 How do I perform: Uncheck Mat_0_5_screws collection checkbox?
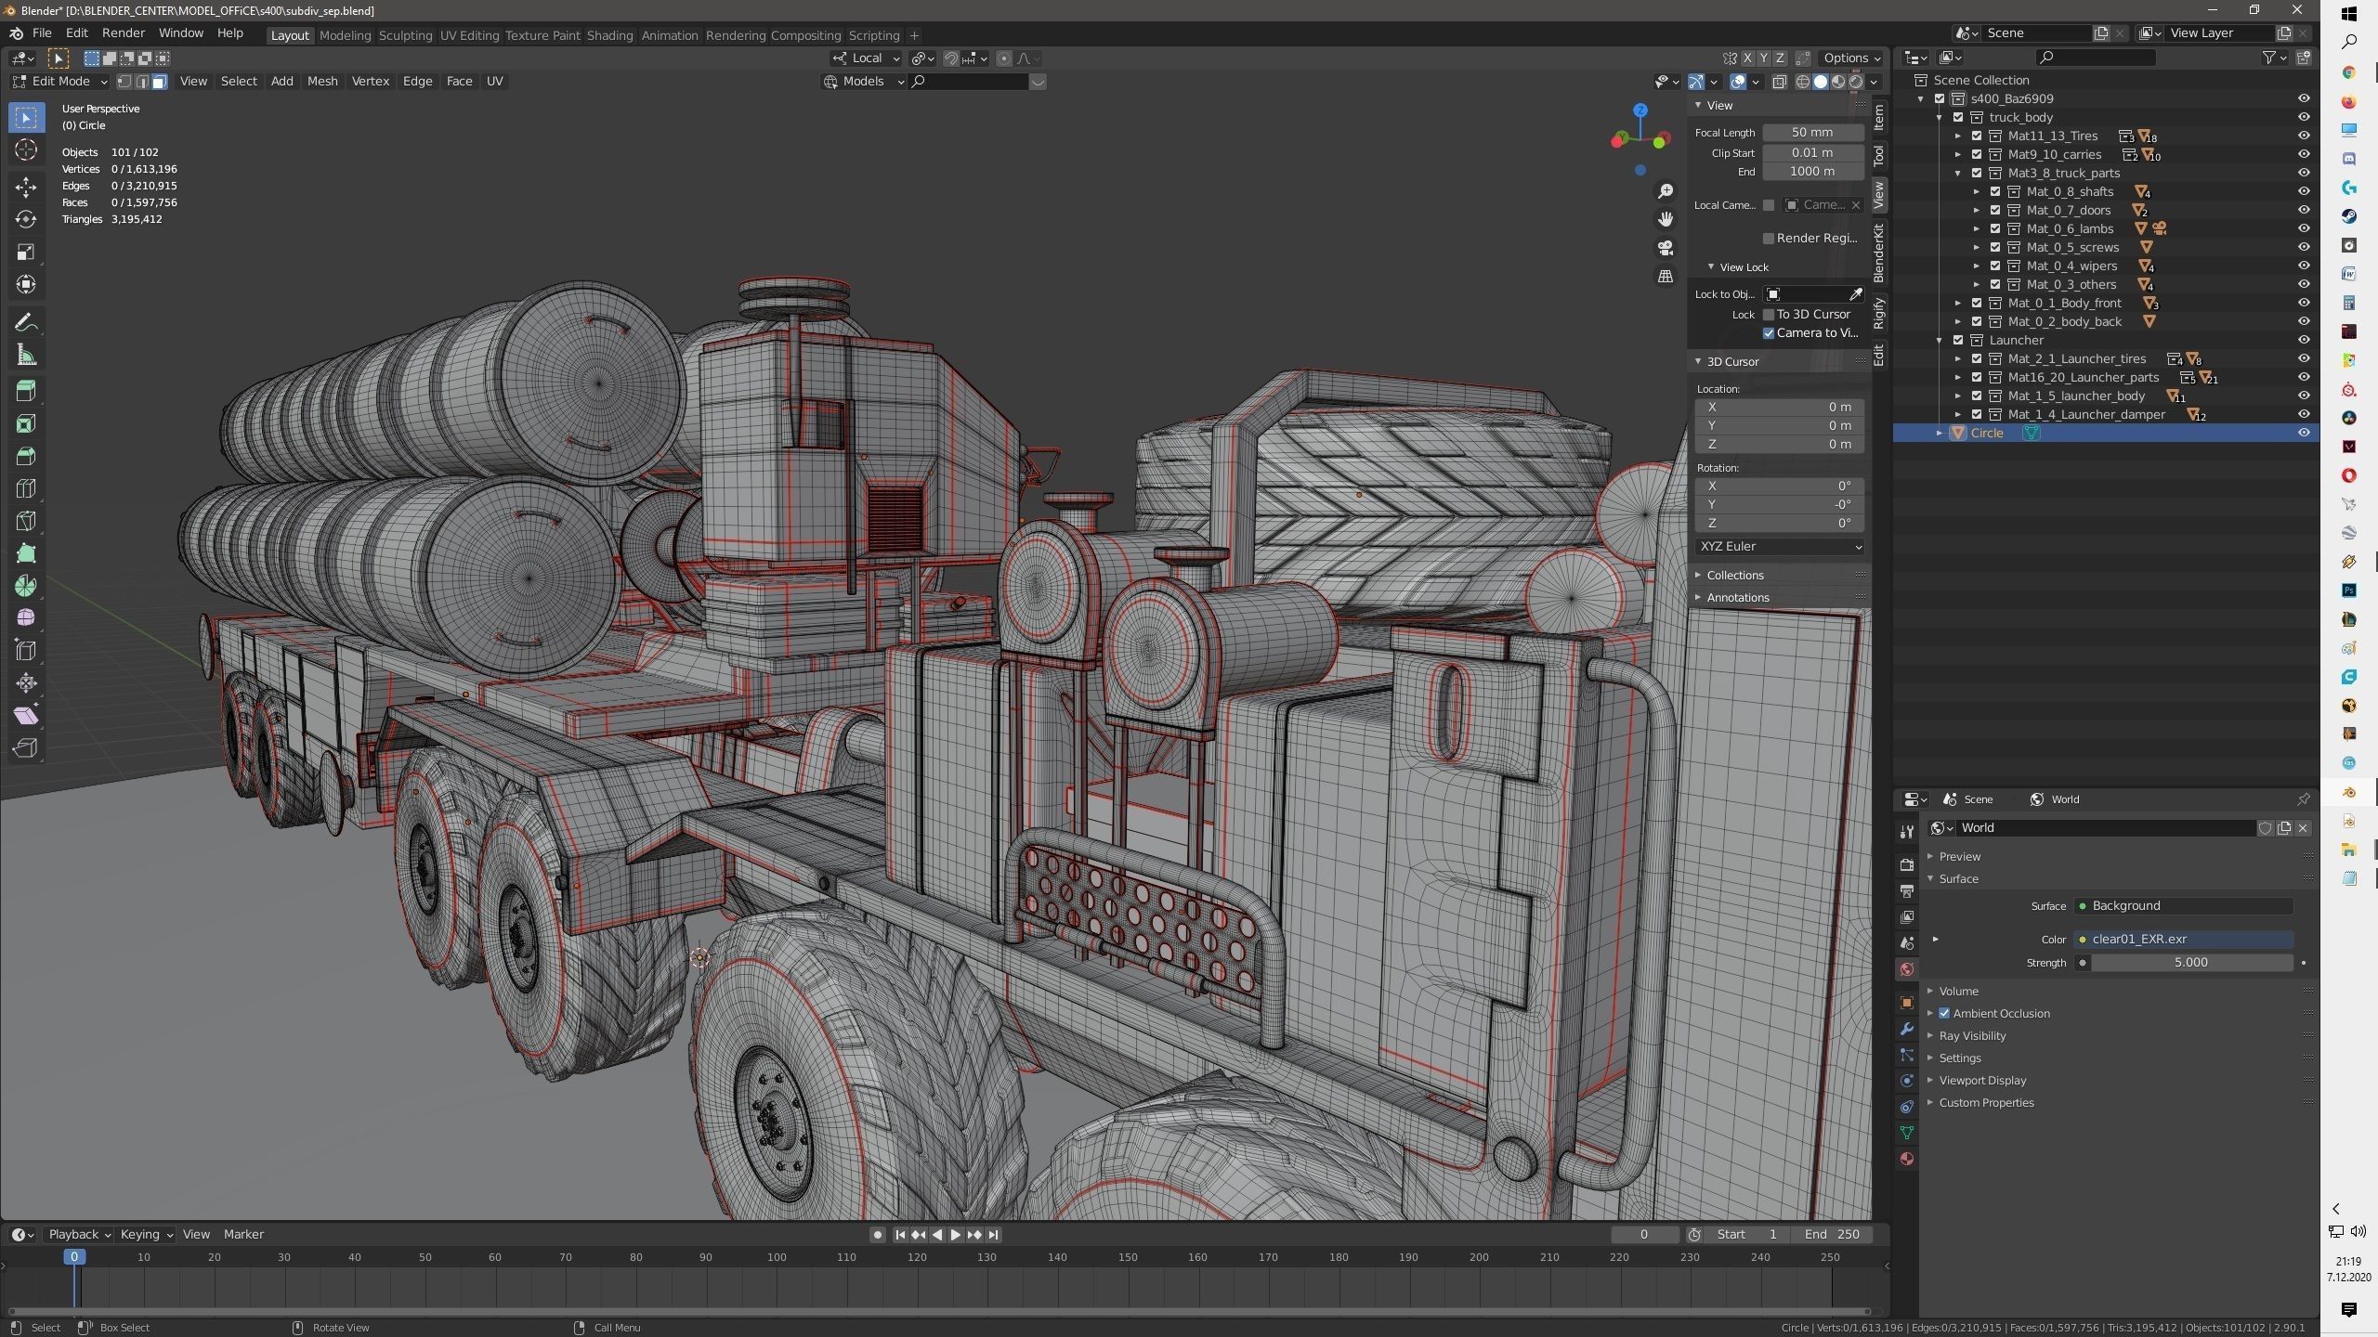tap(1995, 247)
